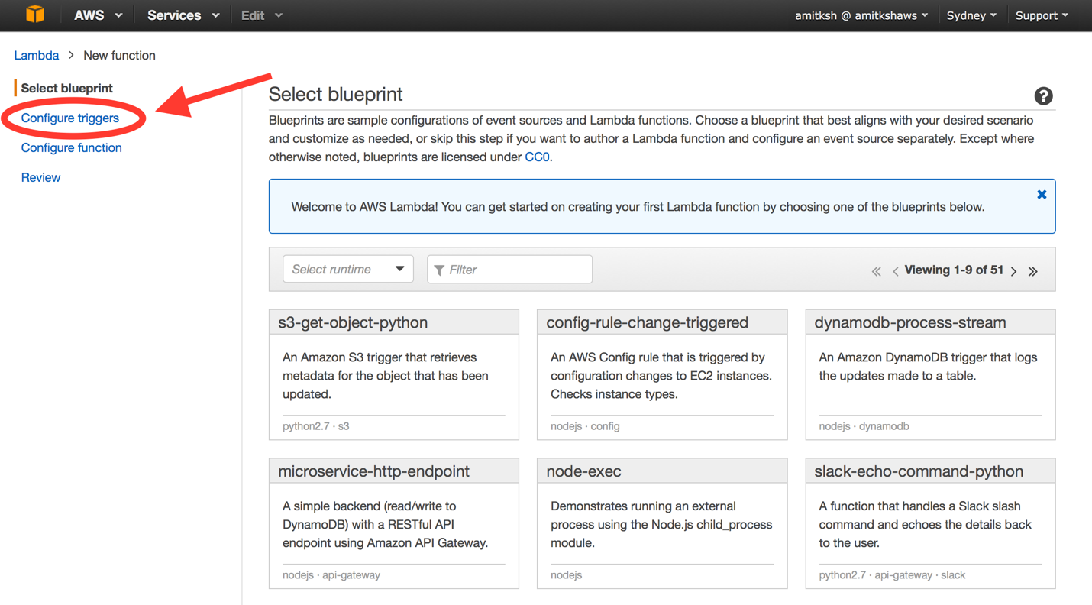Viewport: 1092px width, 605px height.
Task: Select the Select blueprint step
Action: (67, 88)
